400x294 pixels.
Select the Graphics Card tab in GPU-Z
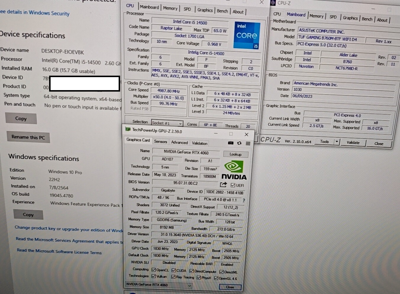138,140
